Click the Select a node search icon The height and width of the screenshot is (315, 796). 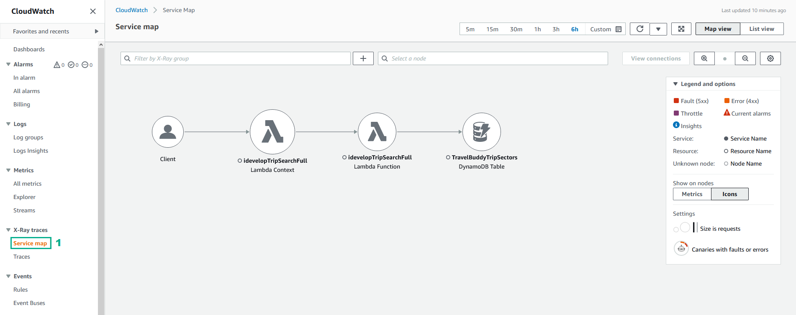pyautogui.click(x=385, y=58)
